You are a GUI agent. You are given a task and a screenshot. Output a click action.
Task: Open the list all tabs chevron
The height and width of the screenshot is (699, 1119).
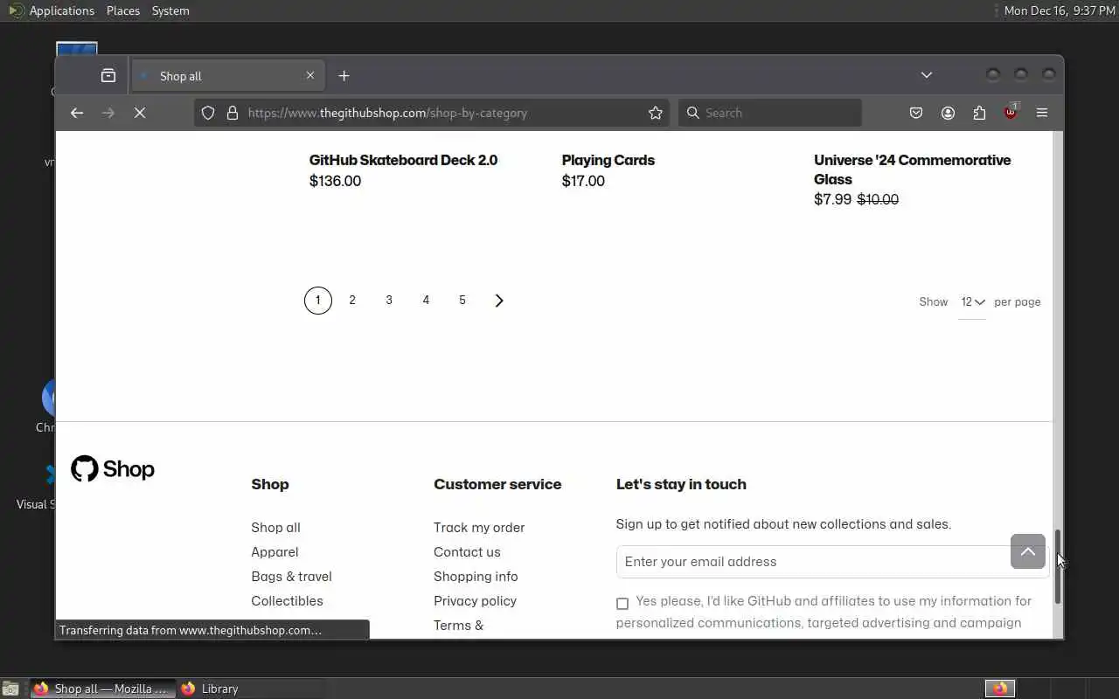click(x=927, y=75)
